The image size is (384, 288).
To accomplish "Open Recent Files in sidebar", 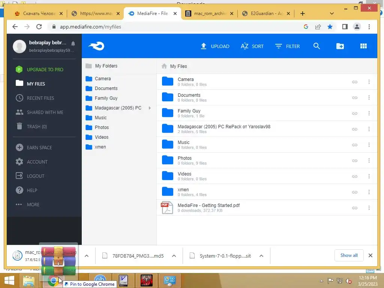I will (35, 98).
